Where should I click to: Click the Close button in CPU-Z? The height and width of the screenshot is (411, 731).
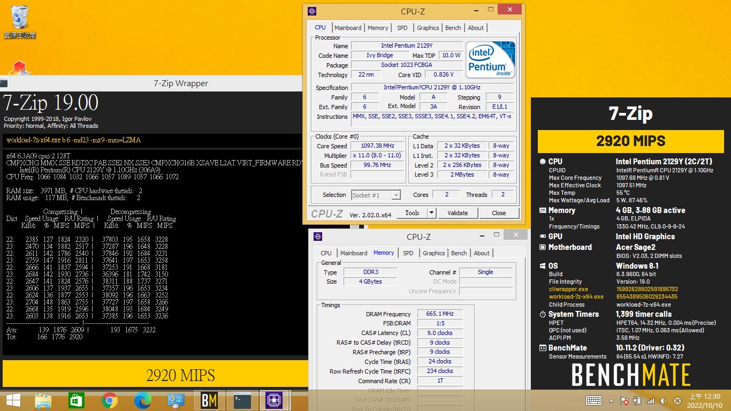(499, 213)
